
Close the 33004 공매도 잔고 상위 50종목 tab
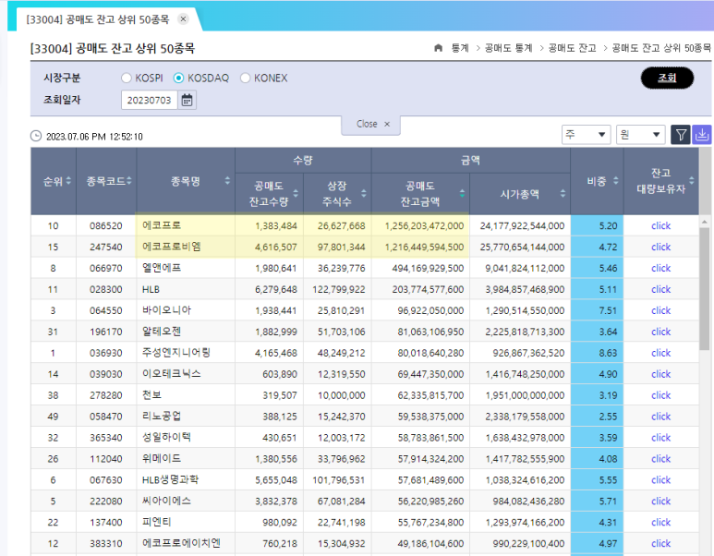coord(183,19)
